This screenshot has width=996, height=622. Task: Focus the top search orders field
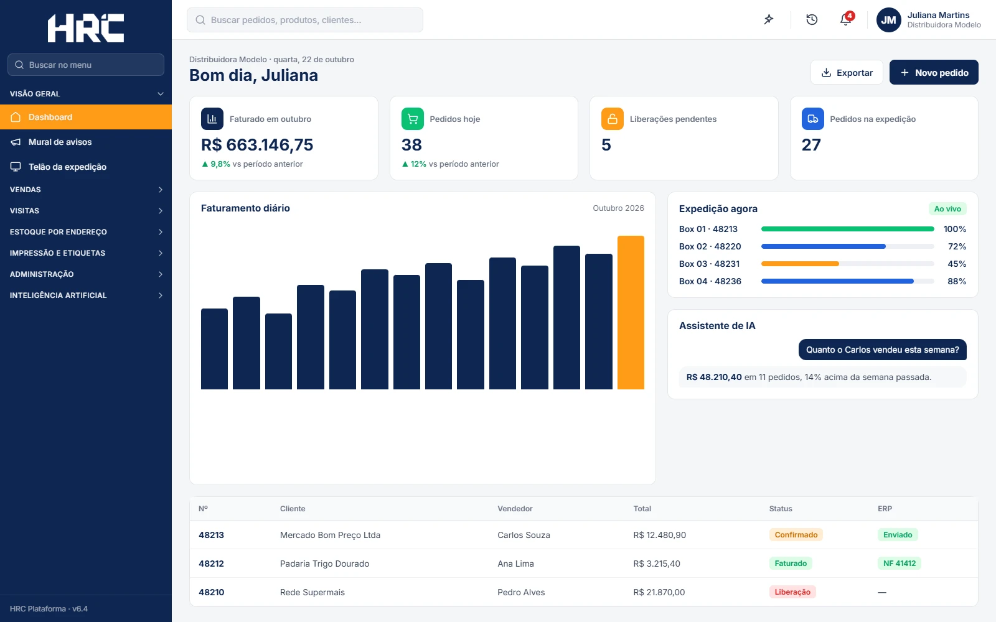point(305,20)
